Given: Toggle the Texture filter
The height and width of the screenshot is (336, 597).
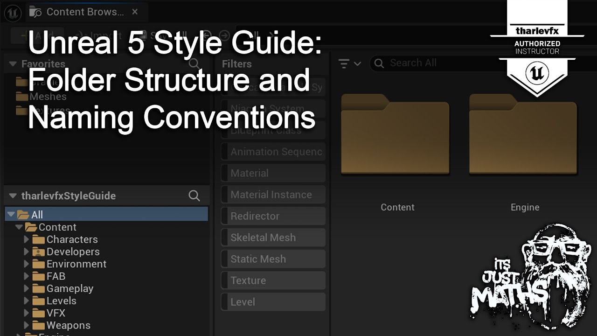Looking at the screenshot, I should (273, 280).
